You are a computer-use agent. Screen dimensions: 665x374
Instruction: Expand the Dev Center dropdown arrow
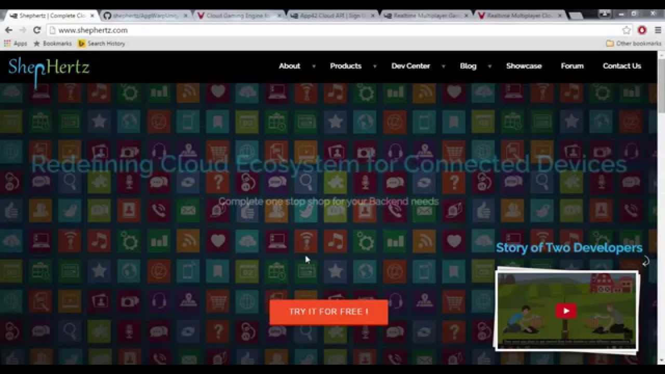(x=443, y=66)
